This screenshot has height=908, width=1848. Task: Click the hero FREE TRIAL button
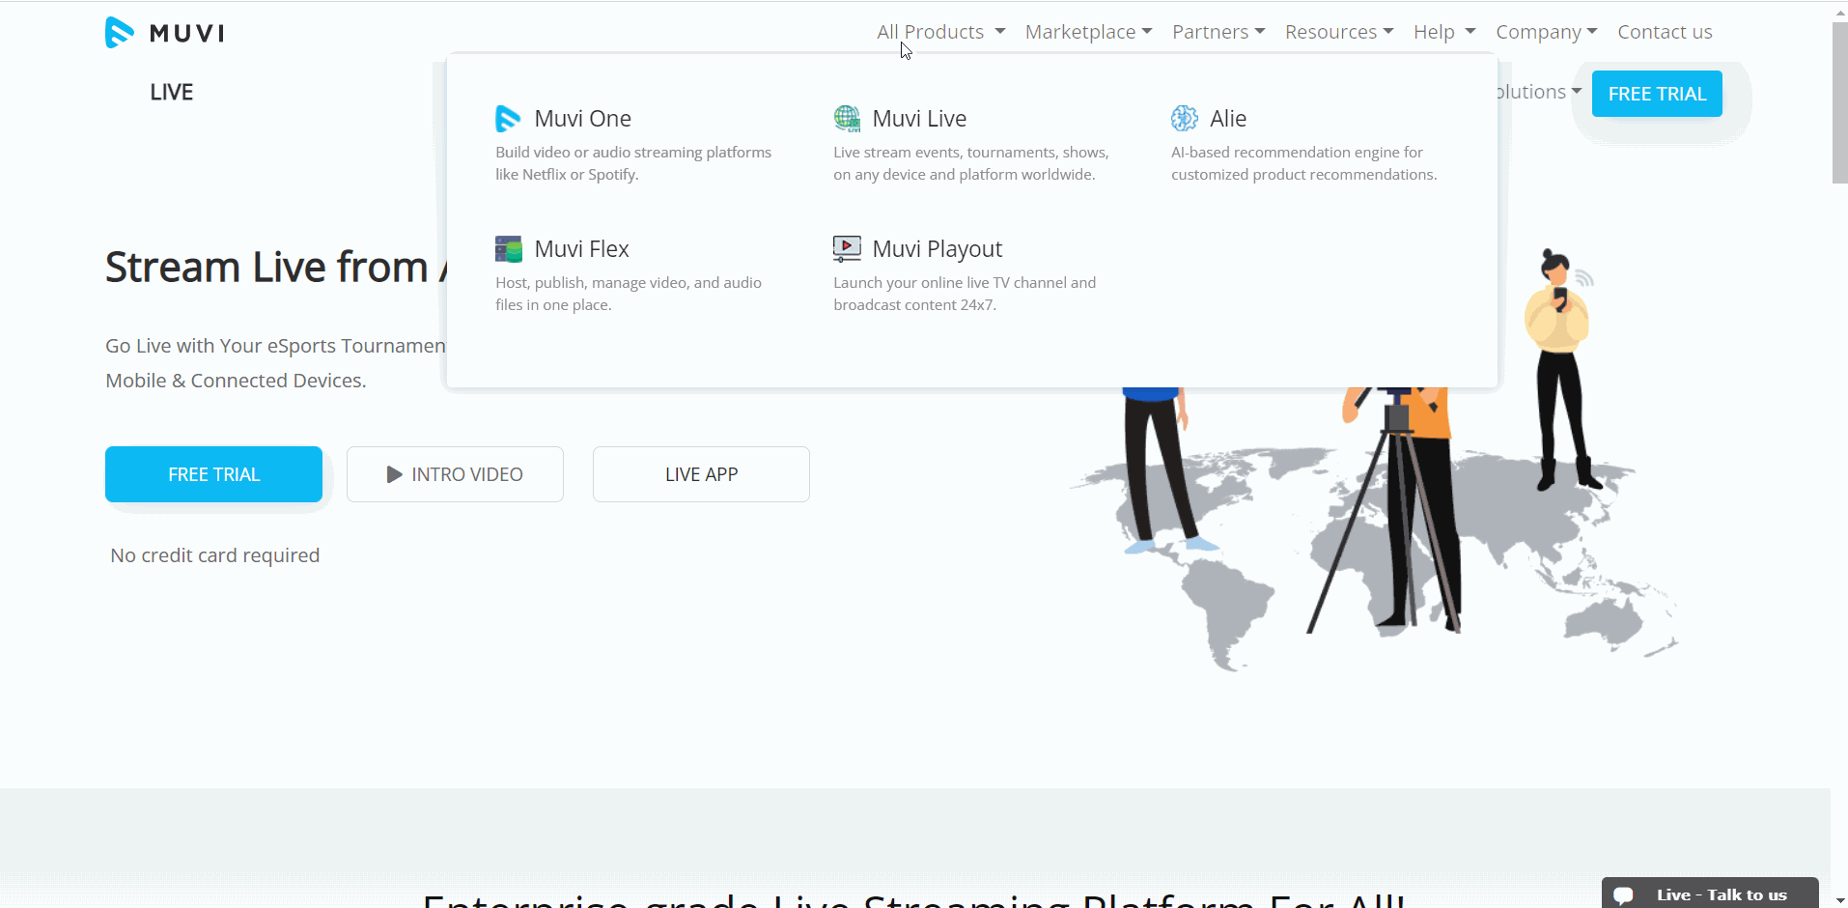(213, 474)
